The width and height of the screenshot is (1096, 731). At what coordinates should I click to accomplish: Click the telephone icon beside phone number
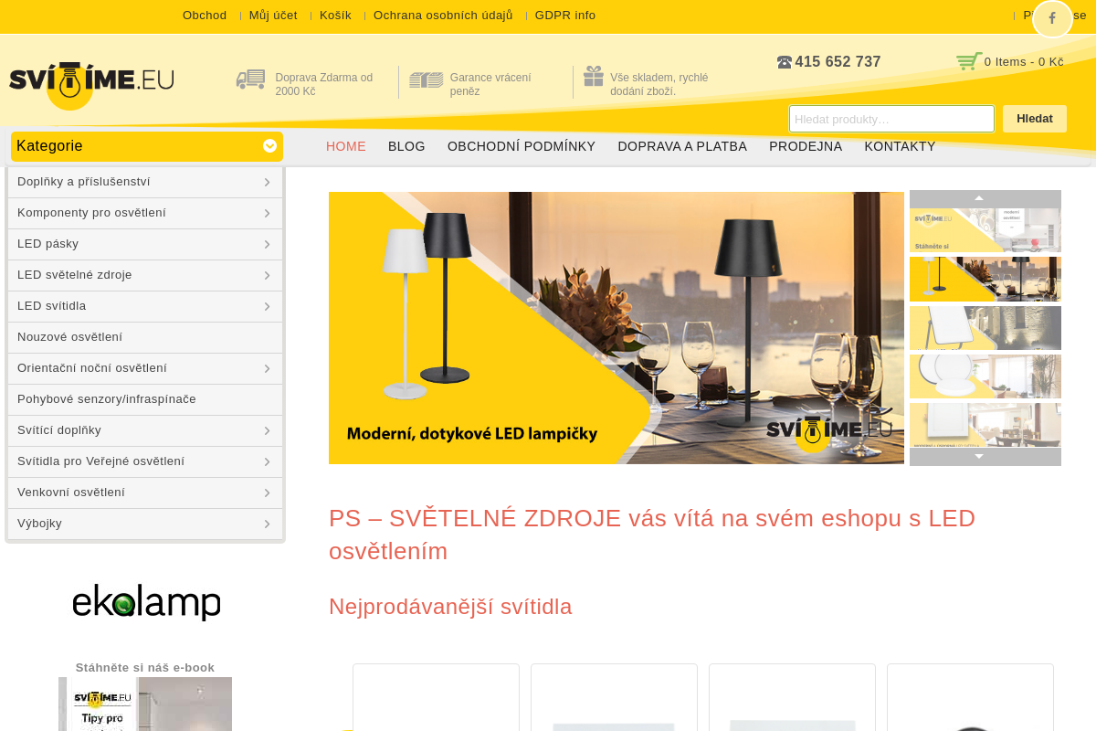785,62
